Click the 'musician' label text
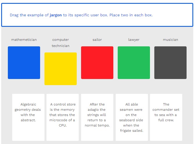The image size is (195, 144). [x=170, y=40]
